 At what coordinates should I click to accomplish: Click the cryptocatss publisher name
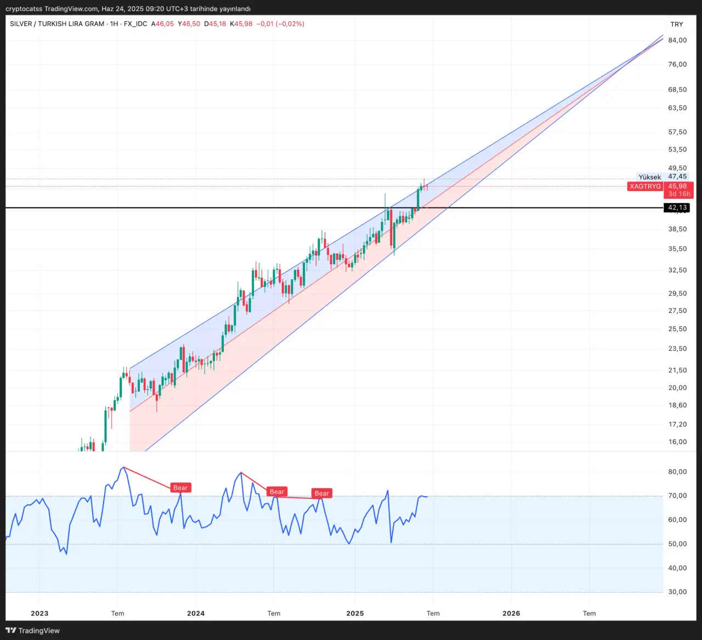coord(24,9)
